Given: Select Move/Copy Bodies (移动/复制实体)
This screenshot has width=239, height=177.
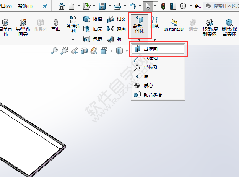Looking at the screenshot, I should [210, 28].
